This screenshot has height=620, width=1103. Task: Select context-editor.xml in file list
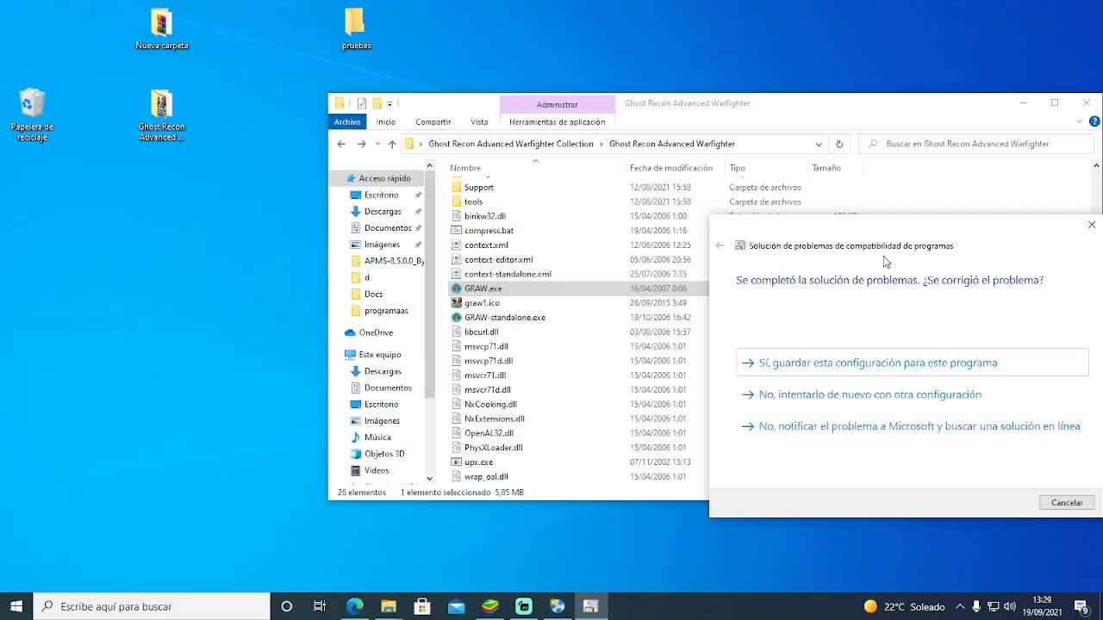tap(498, 259)
